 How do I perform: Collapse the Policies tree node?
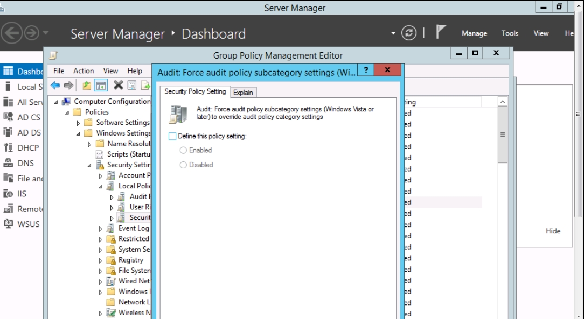pyautogui.click(x=67, y=112)
